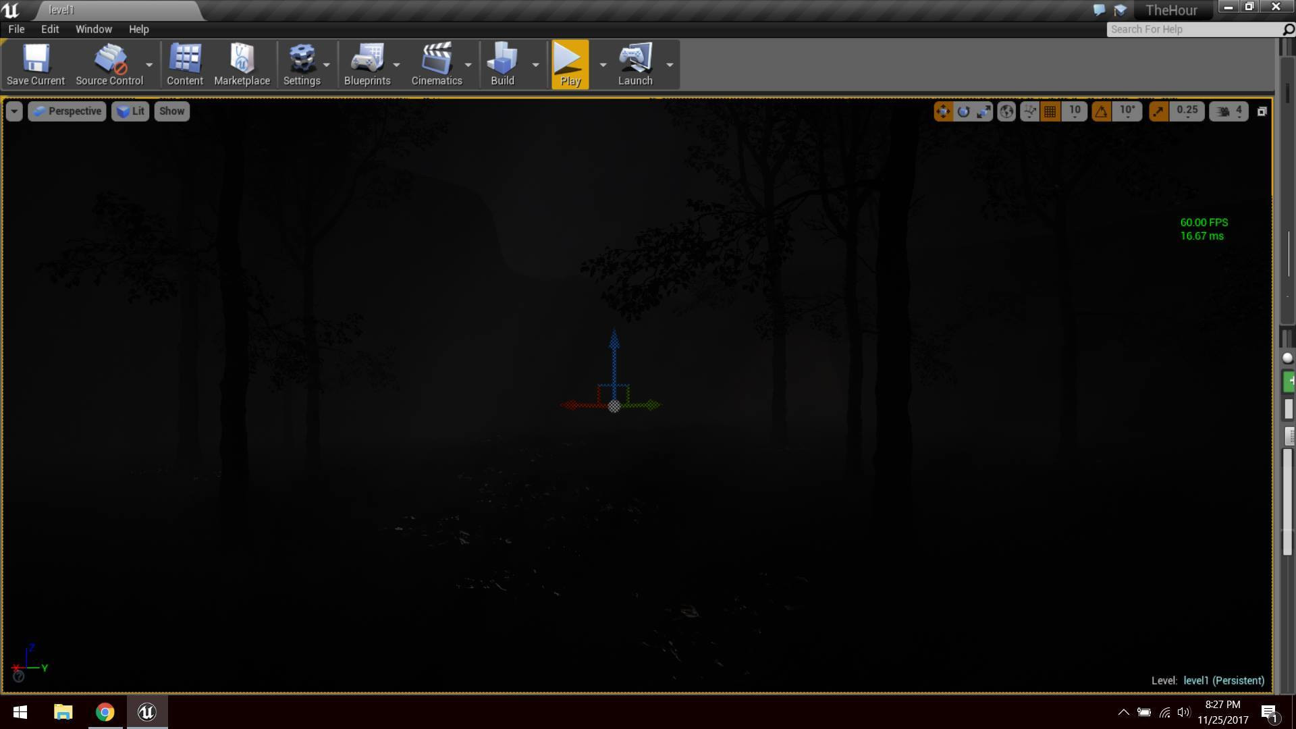
Task: Open the Window menu
Action: [94, 29]
